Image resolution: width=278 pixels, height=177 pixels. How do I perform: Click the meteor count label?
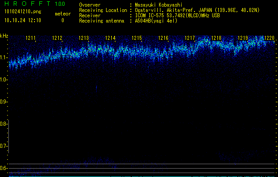click(63, 14)
